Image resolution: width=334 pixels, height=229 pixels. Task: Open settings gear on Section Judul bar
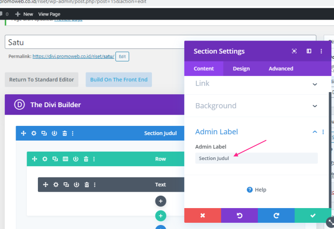(x=34, y=133)
